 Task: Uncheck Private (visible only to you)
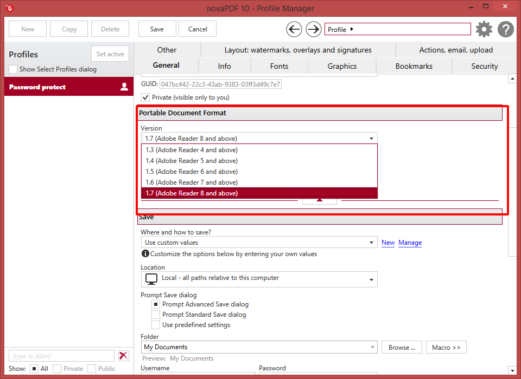[145, 97]
